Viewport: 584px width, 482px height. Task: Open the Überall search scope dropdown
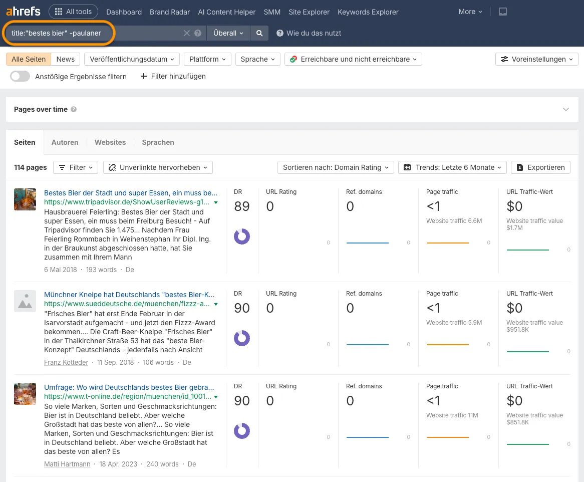pyautogui.click(x=228, y=33)
